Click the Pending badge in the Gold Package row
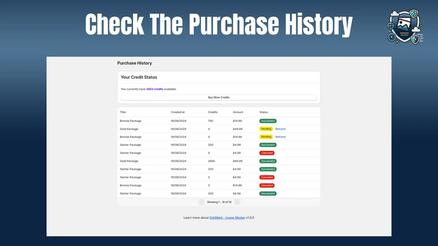 [266, 129]
